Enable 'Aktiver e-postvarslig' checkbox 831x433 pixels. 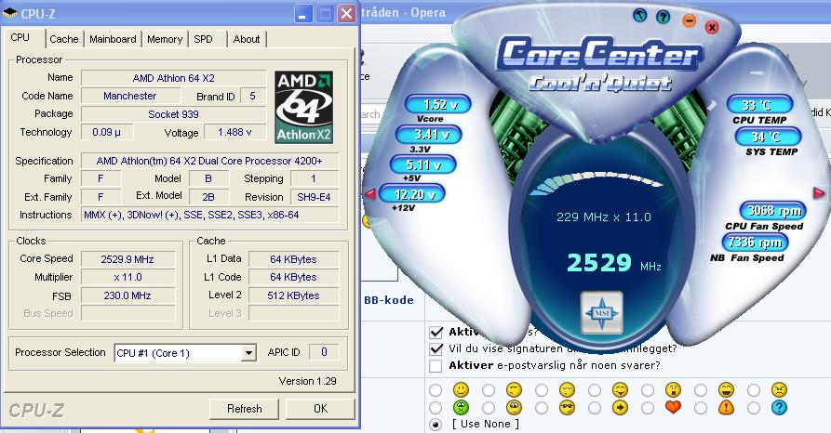coord(436,366)
